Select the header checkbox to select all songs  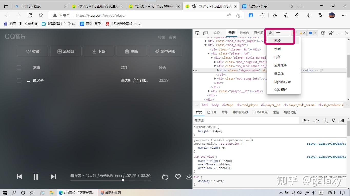click(x=19, y=67)
